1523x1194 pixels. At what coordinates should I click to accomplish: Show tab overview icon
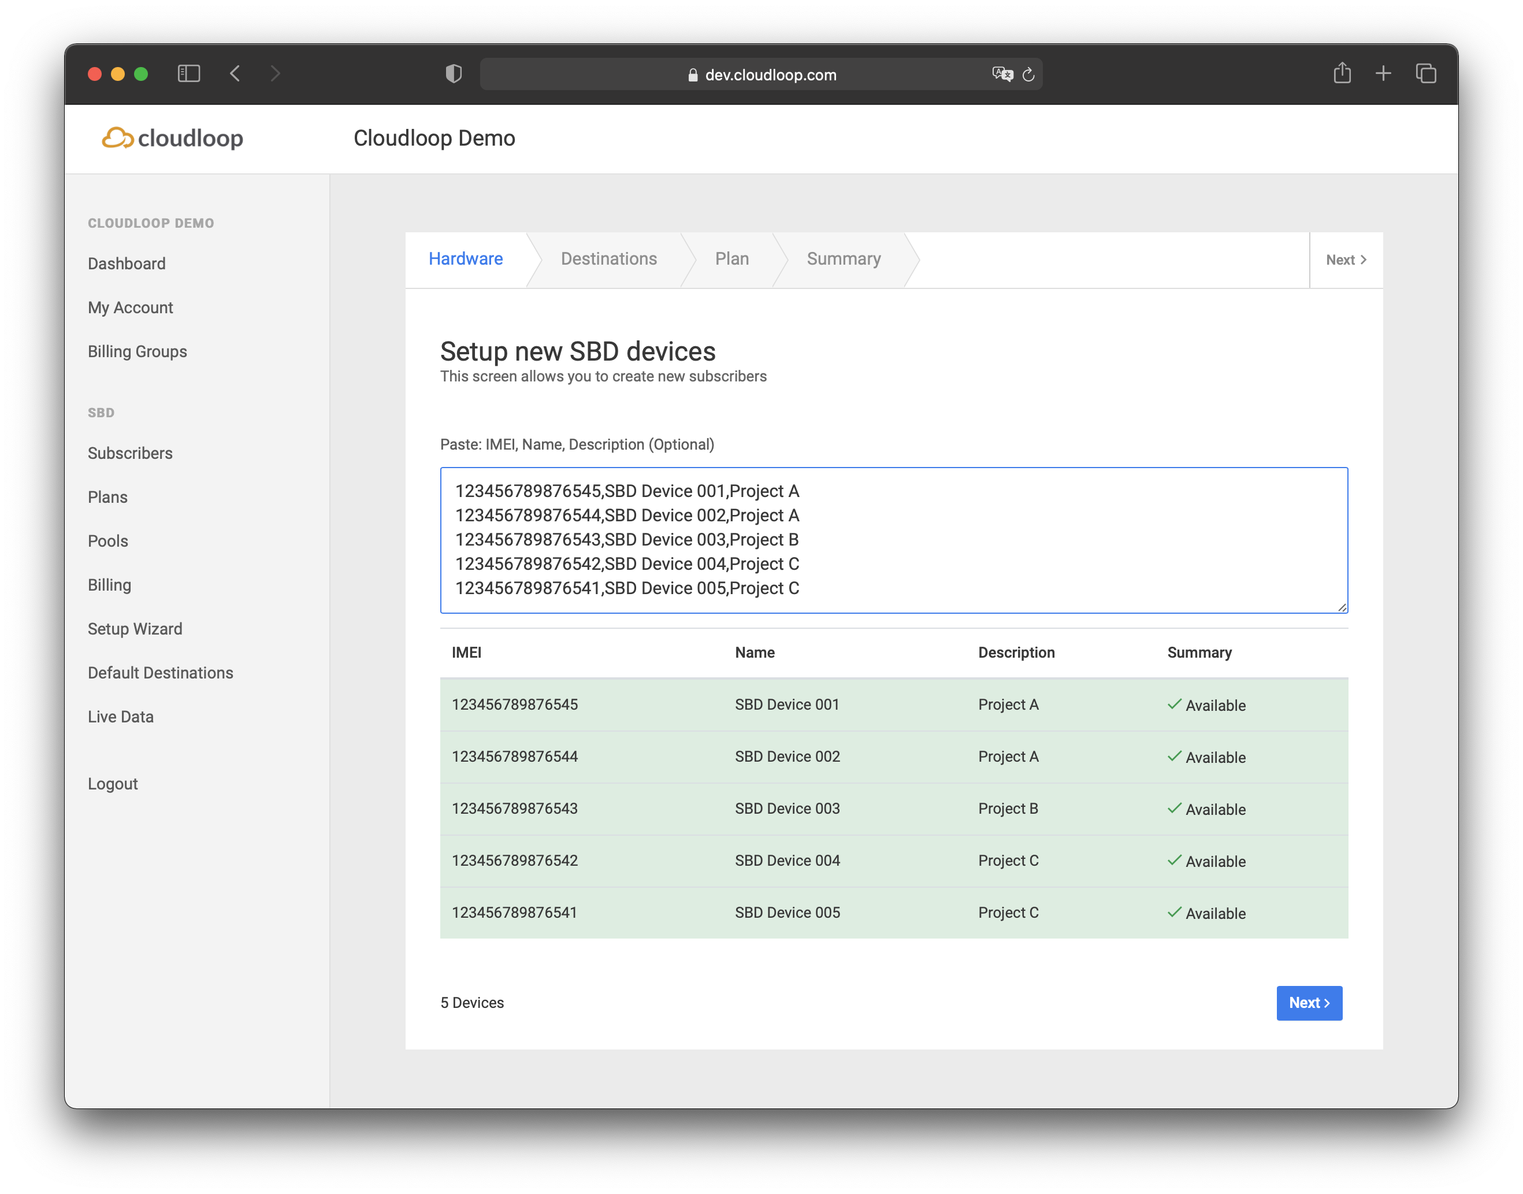coord(1425,73)
